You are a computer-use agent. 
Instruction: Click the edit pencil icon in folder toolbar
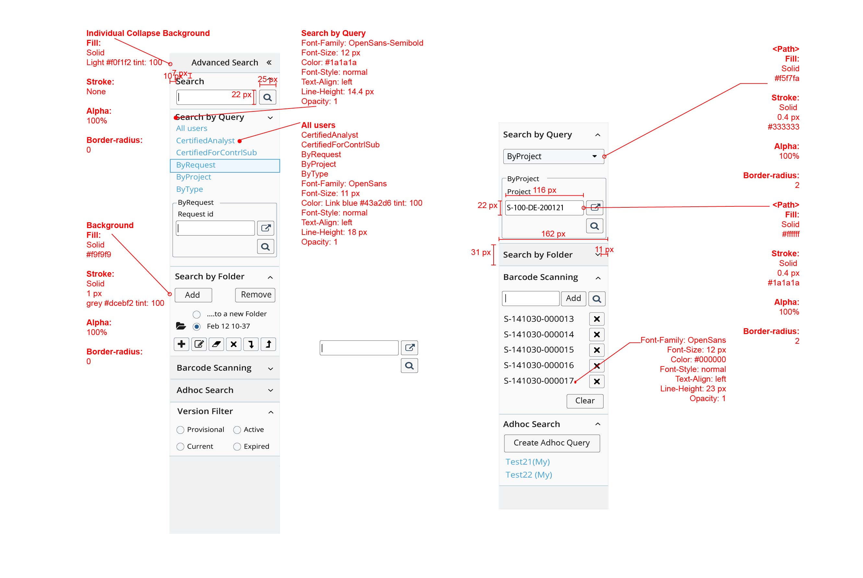(199, 344)
